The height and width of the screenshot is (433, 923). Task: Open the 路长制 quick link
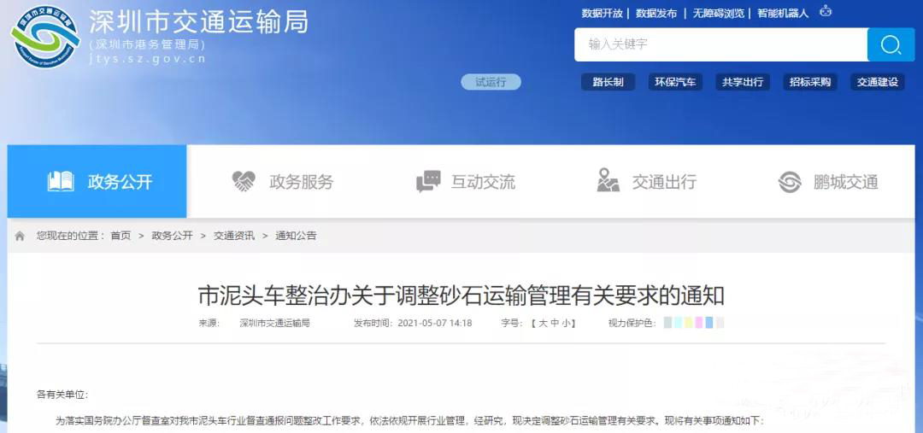(608, 82)
